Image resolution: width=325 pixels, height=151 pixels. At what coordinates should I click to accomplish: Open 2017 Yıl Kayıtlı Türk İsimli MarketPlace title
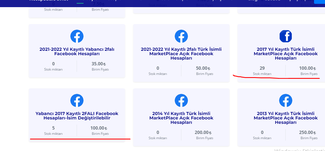[286, 54]
